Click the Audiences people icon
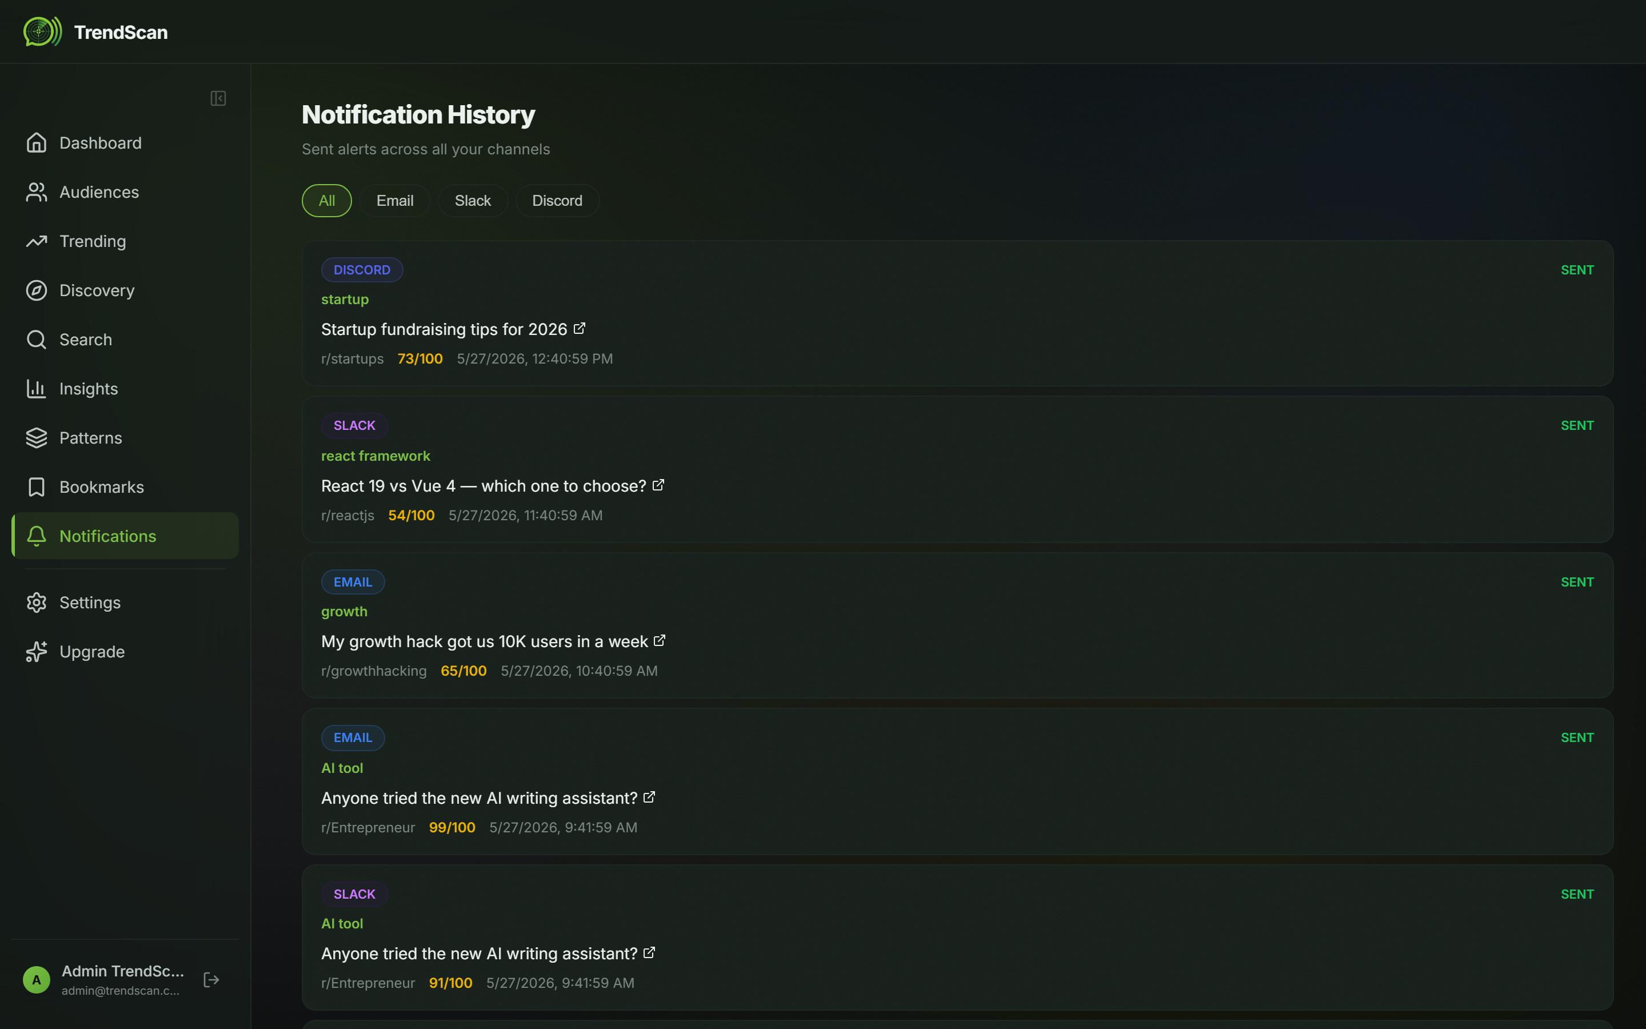Image resolution: width=1646 pixels, height=1029 pixels. coord(37,192)
